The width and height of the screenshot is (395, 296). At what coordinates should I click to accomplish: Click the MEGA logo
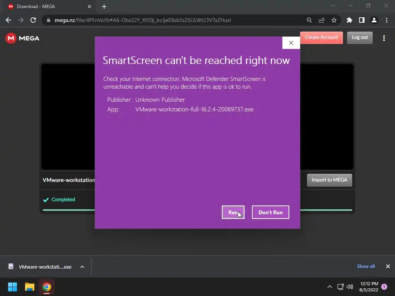pyautogui.click(x=22, y=38)
